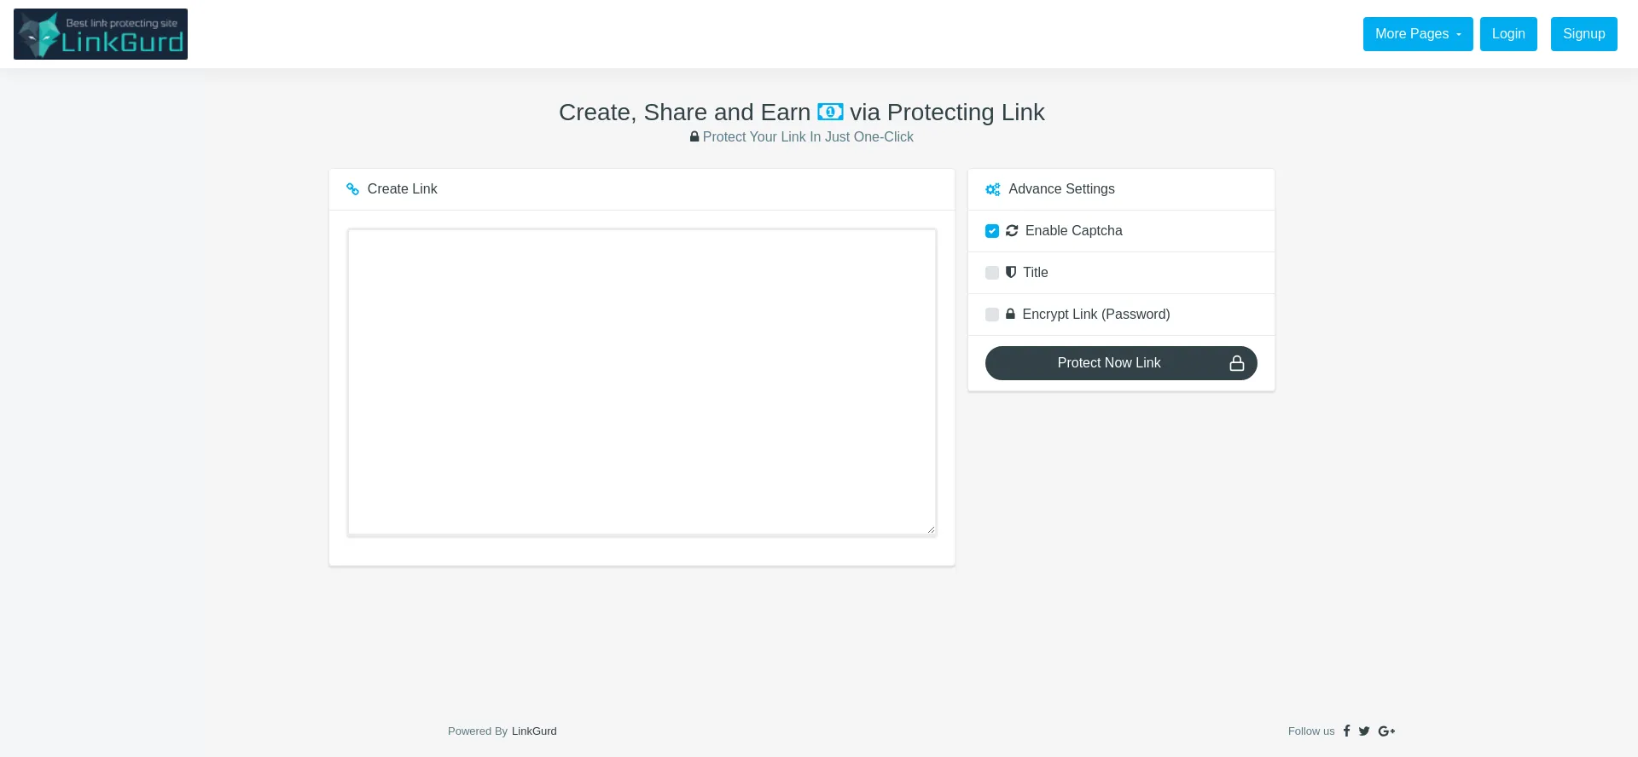Click the padlock icon beside Encrypt Link
The image size is (1638, 757).
[x=1010, y=314]
